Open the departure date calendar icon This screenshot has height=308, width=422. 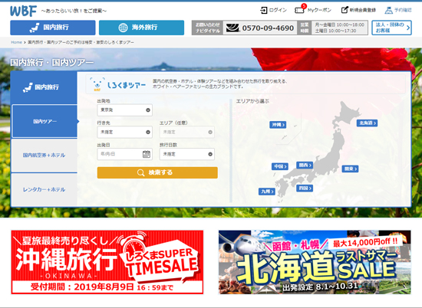click(146, 154)
